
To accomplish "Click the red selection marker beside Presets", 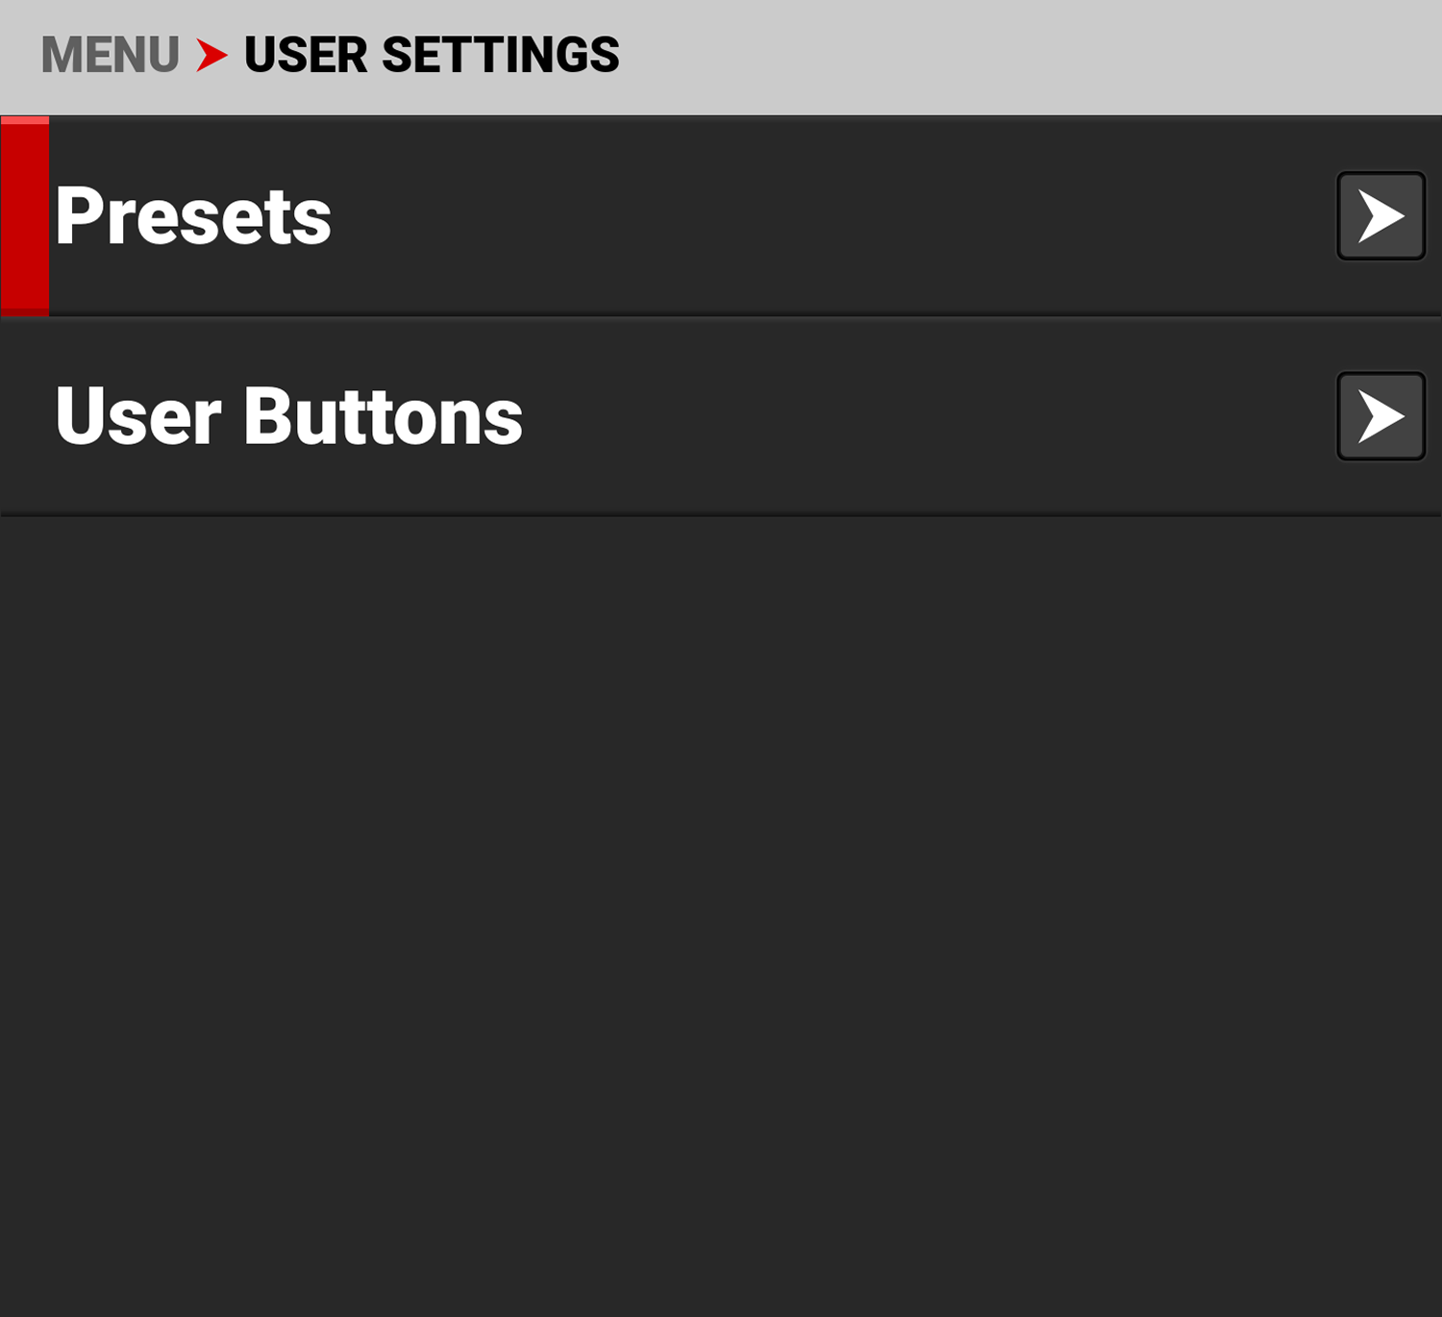I will 25,216.
